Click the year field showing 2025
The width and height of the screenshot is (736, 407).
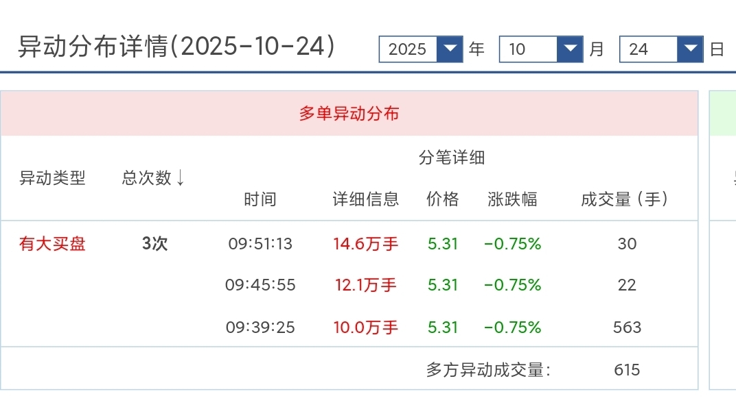click(408, 49)
